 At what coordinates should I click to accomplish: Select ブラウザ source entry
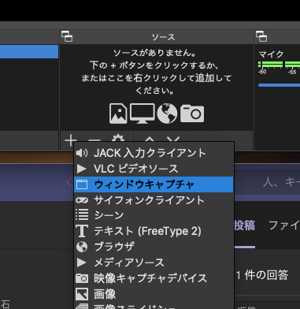pos(154,247)
